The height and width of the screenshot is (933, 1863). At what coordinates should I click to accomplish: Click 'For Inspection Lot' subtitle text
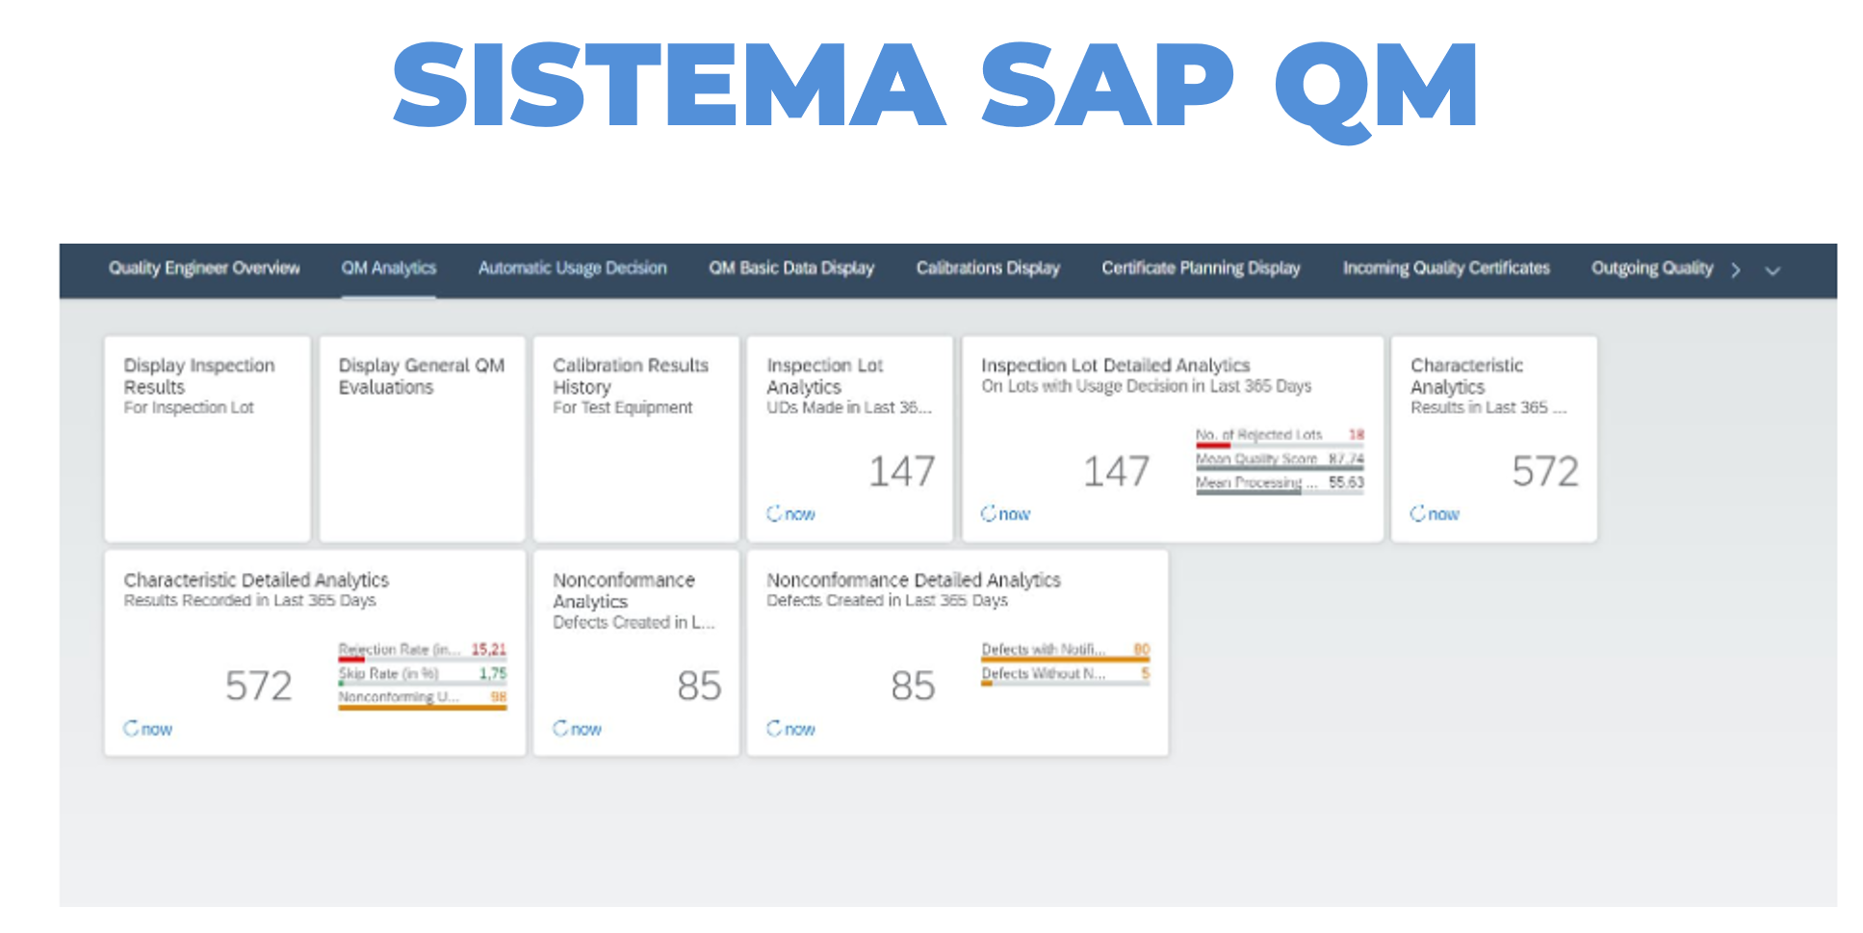(x=189, y=408)
